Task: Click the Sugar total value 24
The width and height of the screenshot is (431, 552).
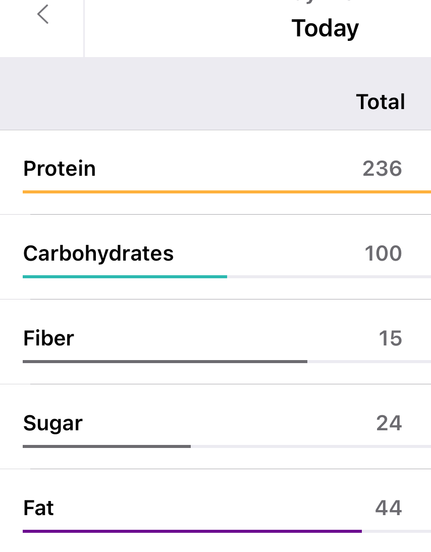Action: point(389,423)
